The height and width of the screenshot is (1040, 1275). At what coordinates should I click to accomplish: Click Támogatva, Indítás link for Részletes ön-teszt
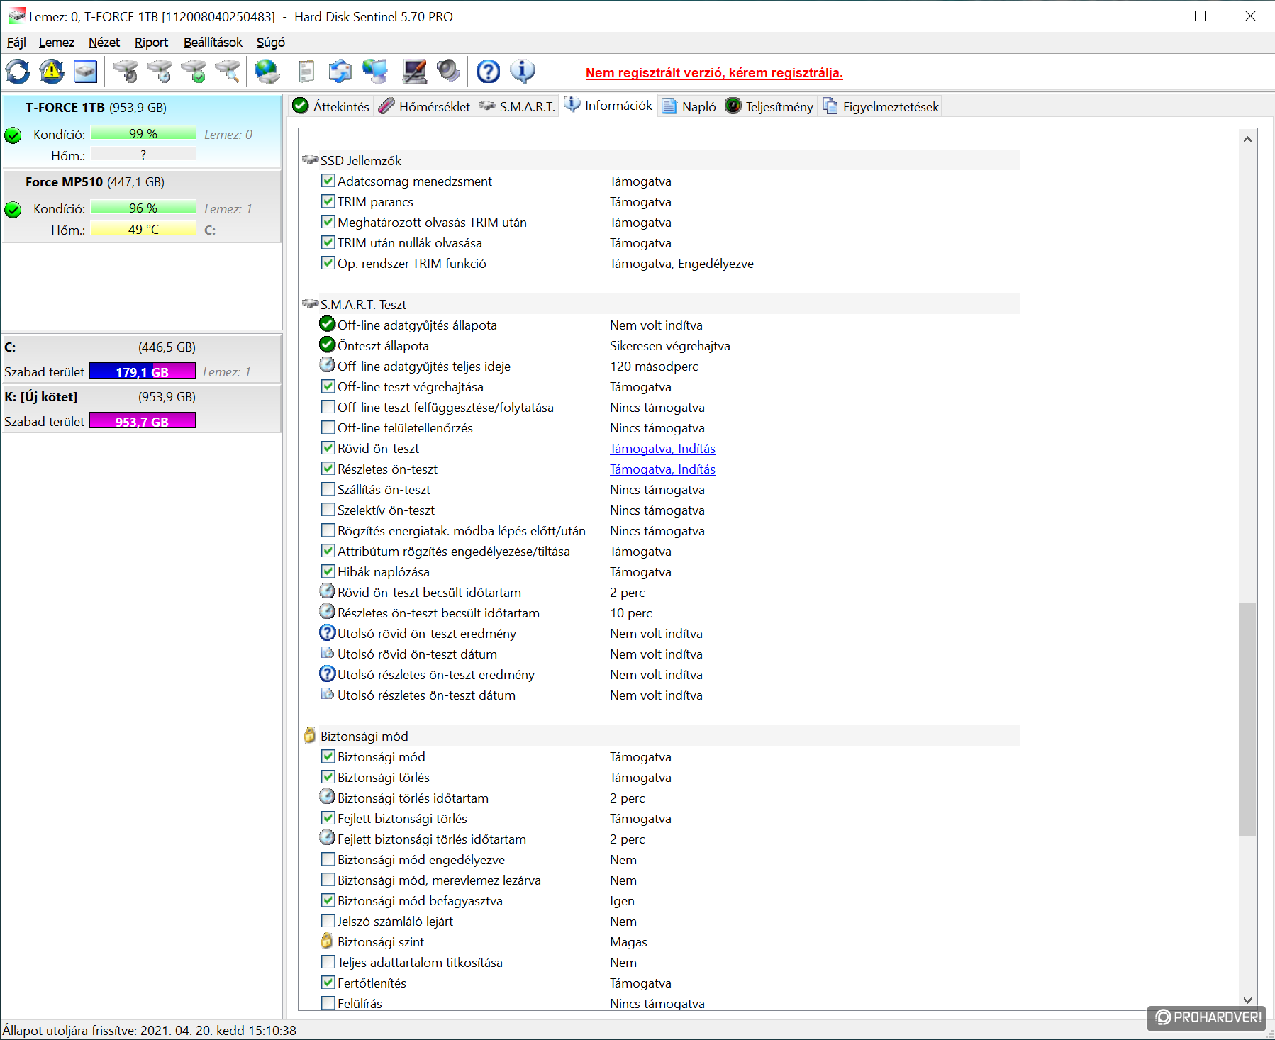pos(662,469)
